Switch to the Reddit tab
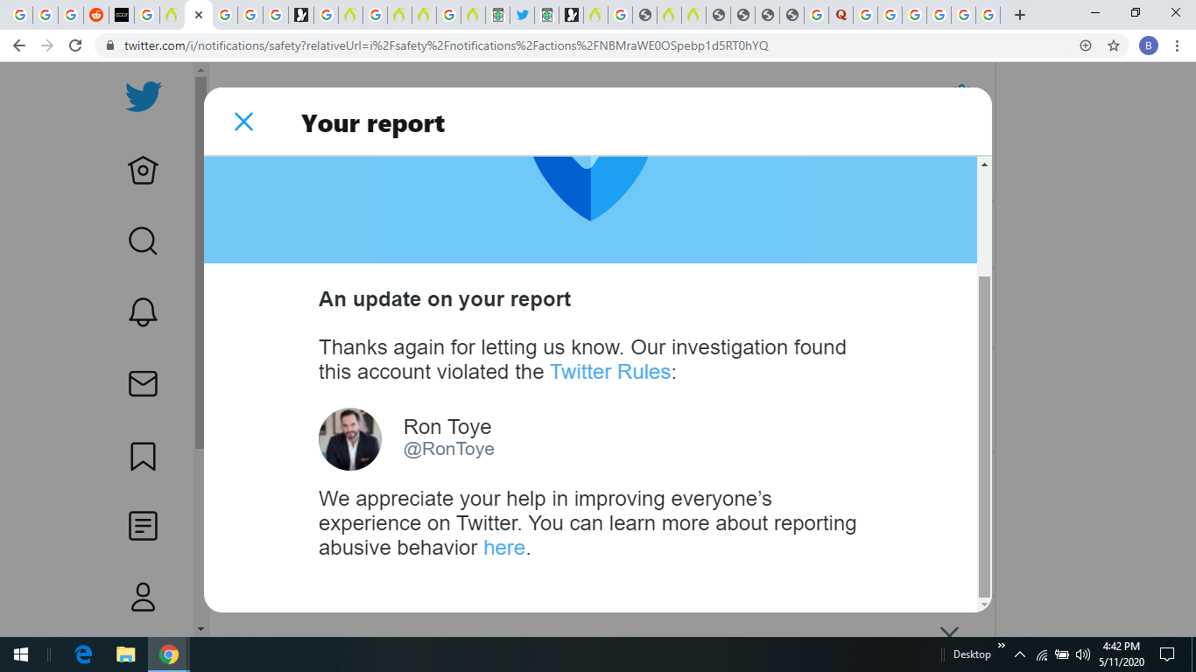This screenshot has height=672, width=1196. [96, 15]
